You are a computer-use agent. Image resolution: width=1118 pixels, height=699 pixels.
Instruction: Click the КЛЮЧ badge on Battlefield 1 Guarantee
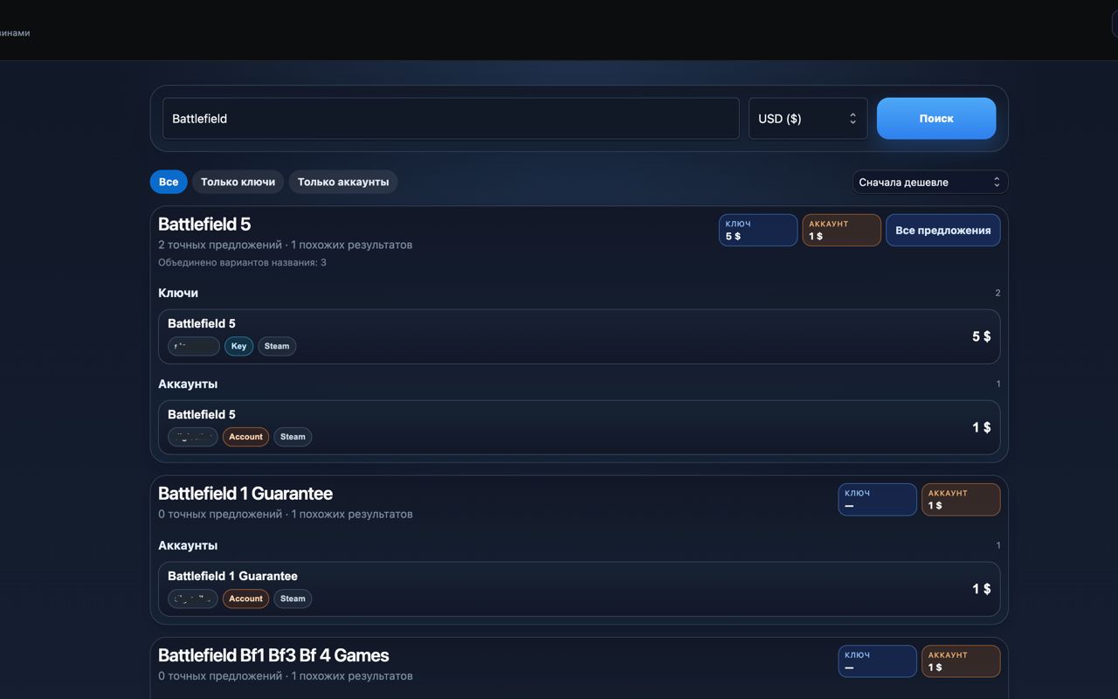click(x=876, y=500)
